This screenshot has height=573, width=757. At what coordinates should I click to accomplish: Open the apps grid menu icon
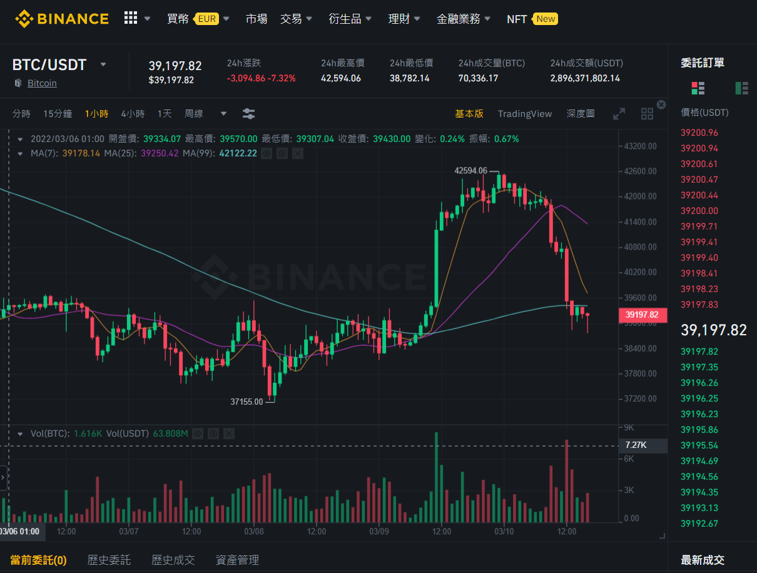click(x=130, y=18)
